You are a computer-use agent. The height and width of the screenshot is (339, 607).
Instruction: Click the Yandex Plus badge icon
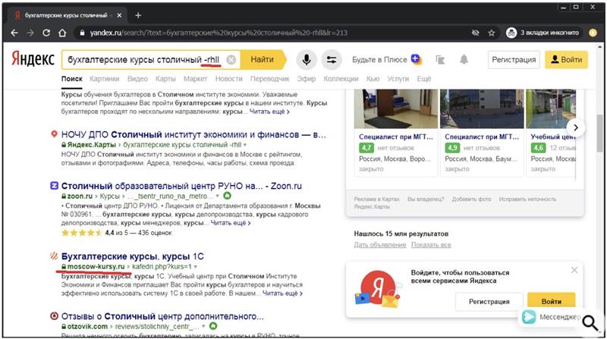(416, 59)
